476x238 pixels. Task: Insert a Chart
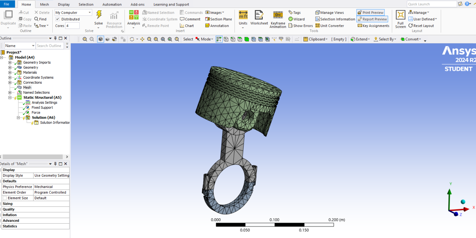tap(187, 26)
